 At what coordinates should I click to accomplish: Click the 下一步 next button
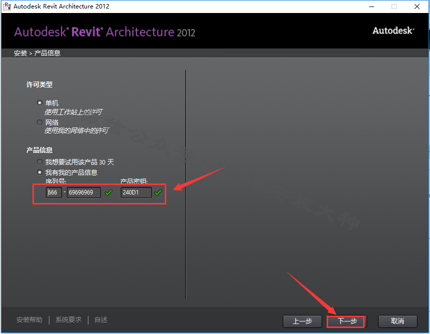coord(347,321)
